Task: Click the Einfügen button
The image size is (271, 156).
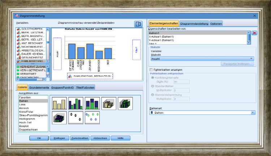Action: pyautogui.click(x=59, y=138)
